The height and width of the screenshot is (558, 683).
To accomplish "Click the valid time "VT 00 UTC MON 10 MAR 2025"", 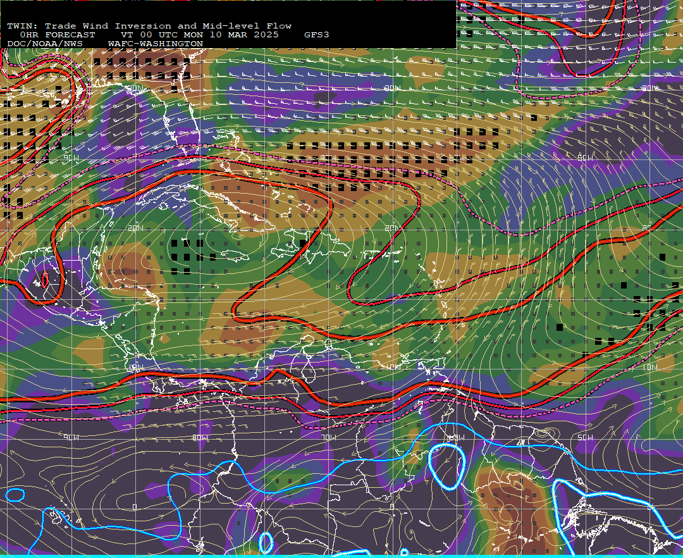I will pos(199,35).
